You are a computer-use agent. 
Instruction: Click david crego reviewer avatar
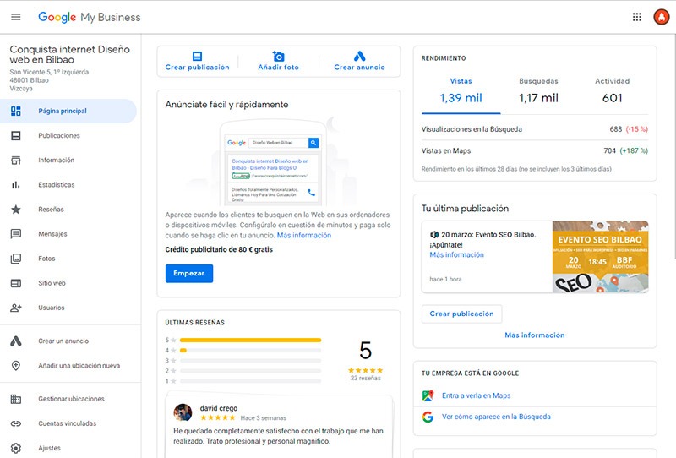click(183, 412)
